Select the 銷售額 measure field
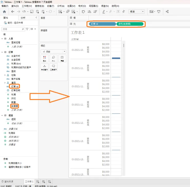Viewport: 190px width, 187px height. [x=15, y=106]
